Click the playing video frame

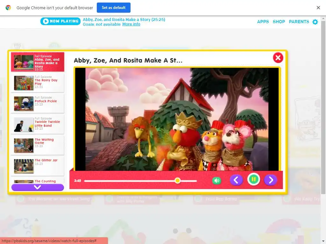[x=177, y=119]
